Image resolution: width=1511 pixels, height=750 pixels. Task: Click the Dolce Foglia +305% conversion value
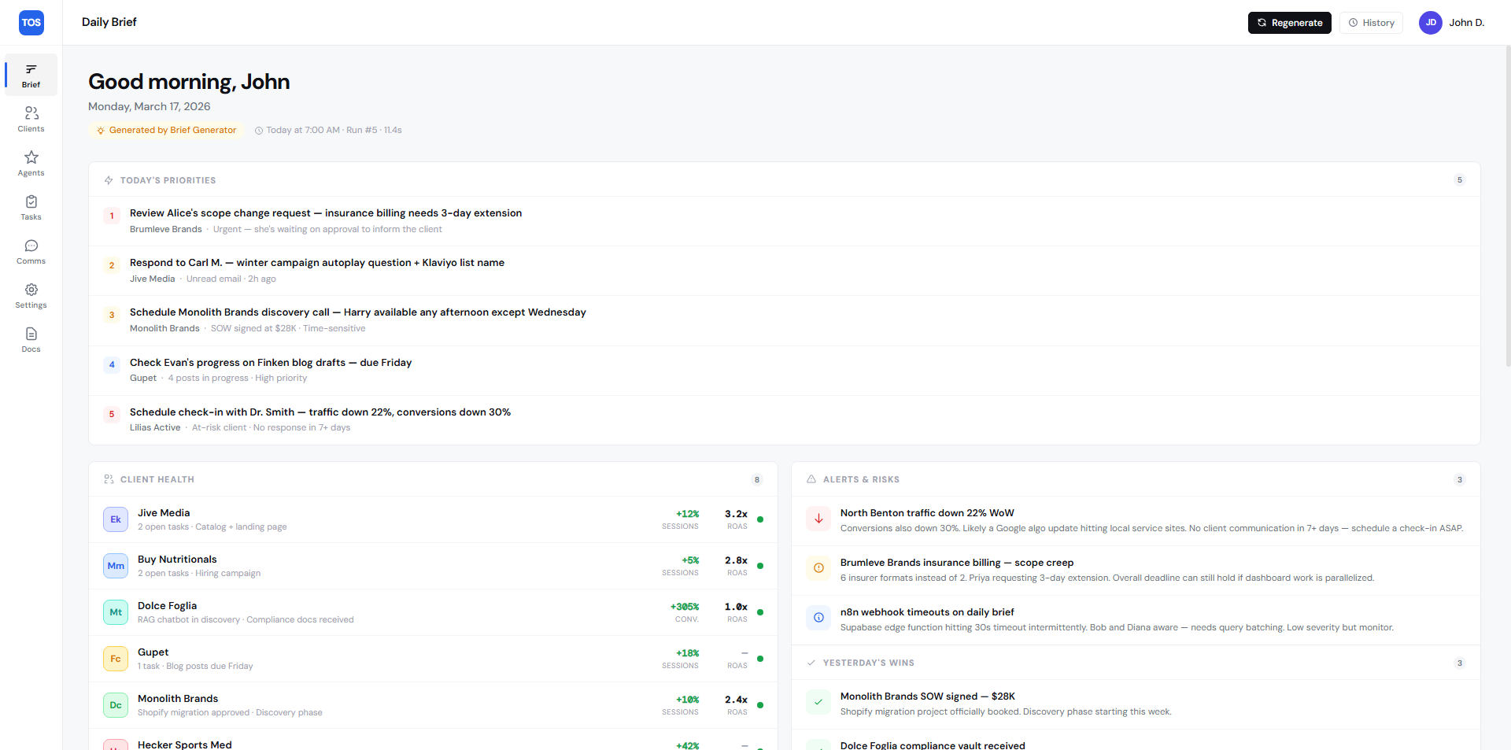click(685, 607)
